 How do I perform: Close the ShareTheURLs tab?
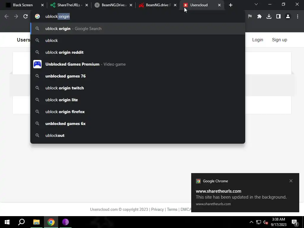click(87, 5)
